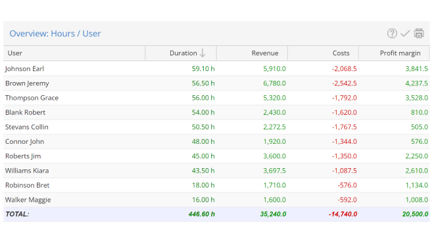The height and width of the screenshot is (243, 434).
Task: Click the TOTAL: row label
Action: (17, 214)
